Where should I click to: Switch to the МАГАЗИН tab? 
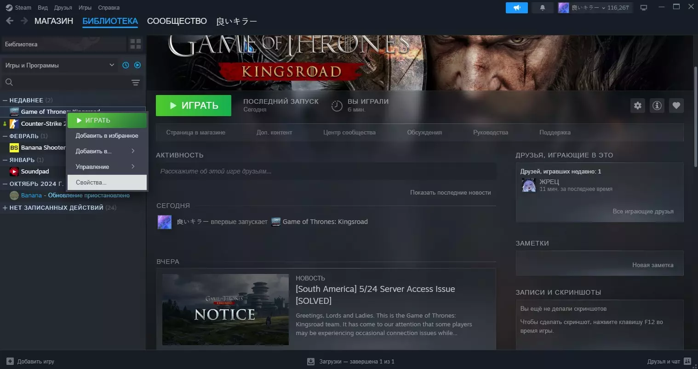[x=54, y=21]
